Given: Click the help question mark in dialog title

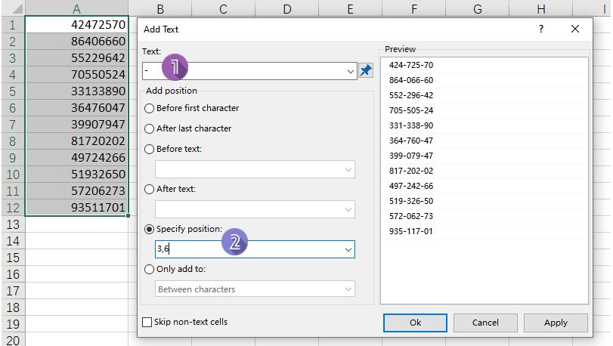Looking at the screenshot, I should 540,29.
